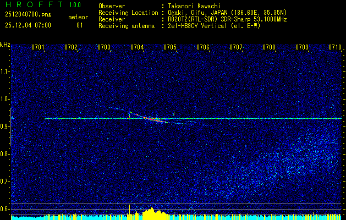The width and height of the screenshot is (346, 220).
Task: Click the yellow peak in power graph
Action: click(150, 213)
